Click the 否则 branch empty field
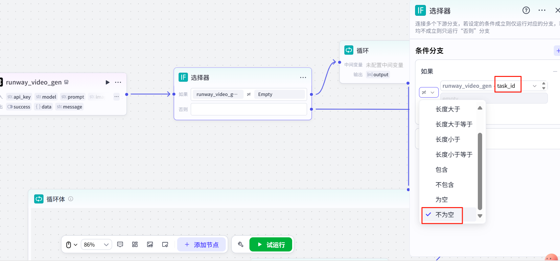The height and width of the screenshot is (261, 560). click(249, 109)
